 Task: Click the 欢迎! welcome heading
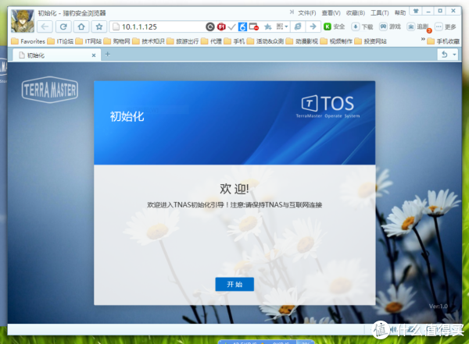point(234,189)
